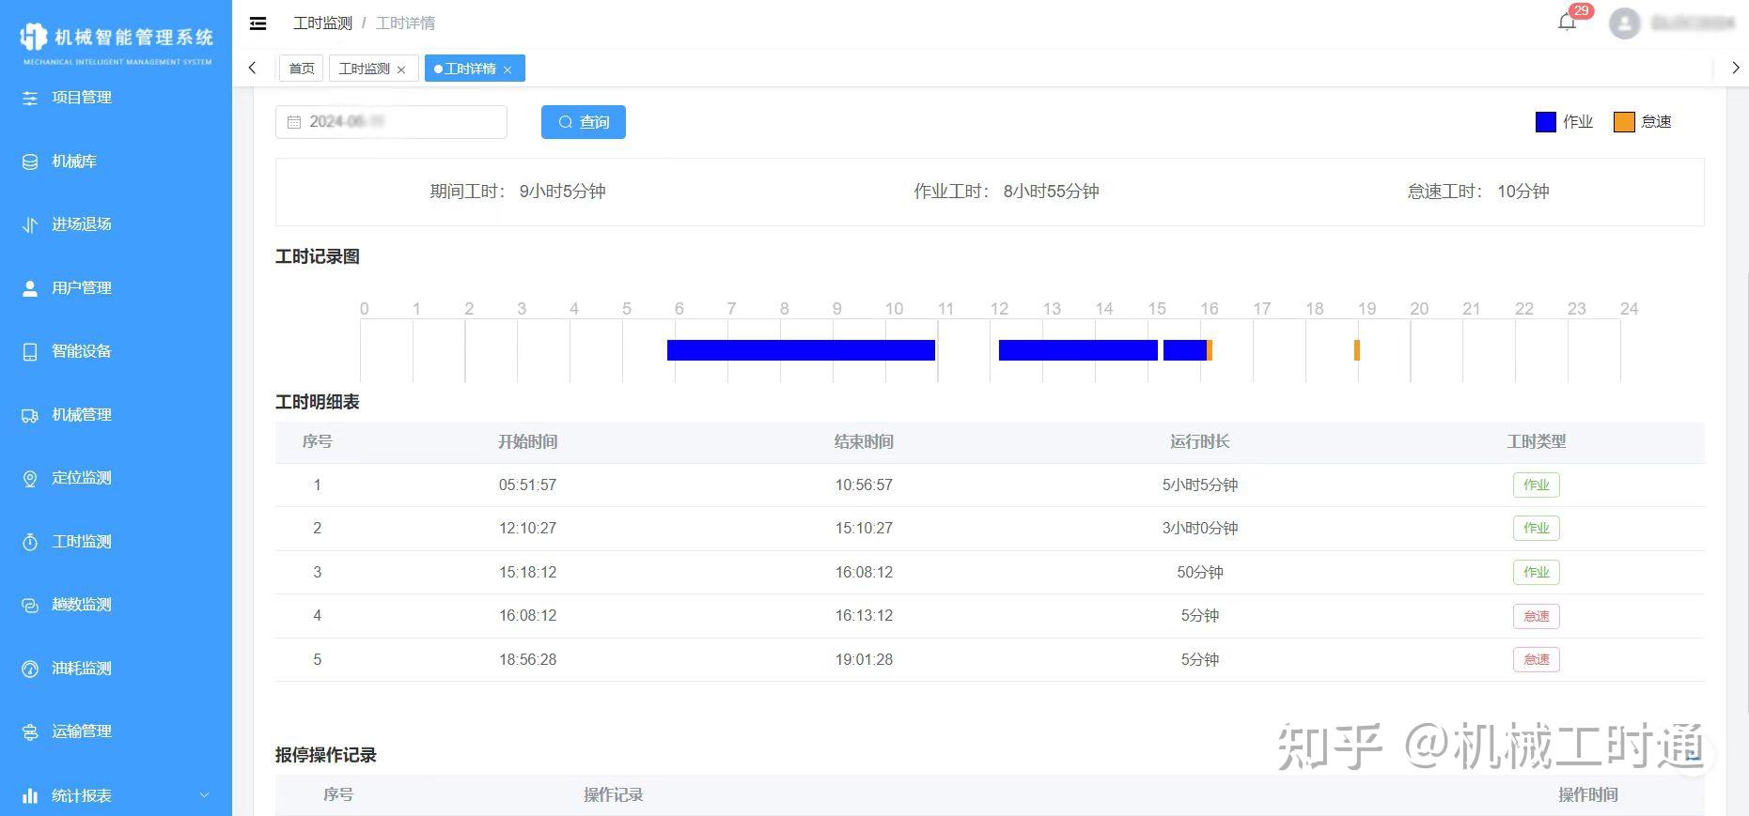Click 操作记录 column header
The image size is (1749, 816).
tap(614, 795)
